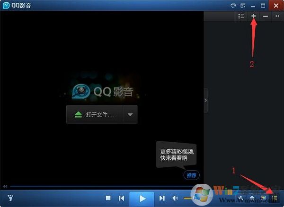
Task: Close the QQ影音 window
Action: [x=276, y=5]
